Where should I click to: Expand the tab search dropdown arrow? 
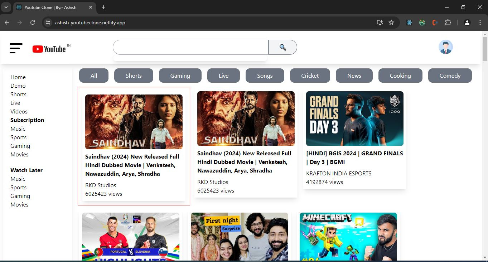point(6,7)
